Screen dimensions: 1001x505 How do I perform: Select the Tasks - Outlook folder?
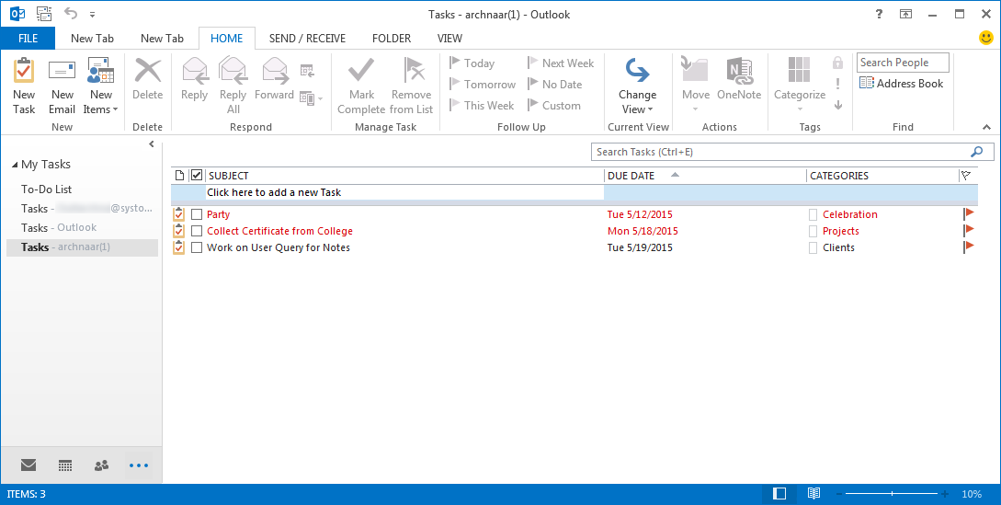pyautogui.click(x=59, y=227)
